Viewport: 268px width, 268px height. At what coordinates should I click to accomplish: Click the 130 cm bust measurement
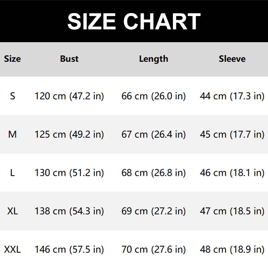click(69, 173)
